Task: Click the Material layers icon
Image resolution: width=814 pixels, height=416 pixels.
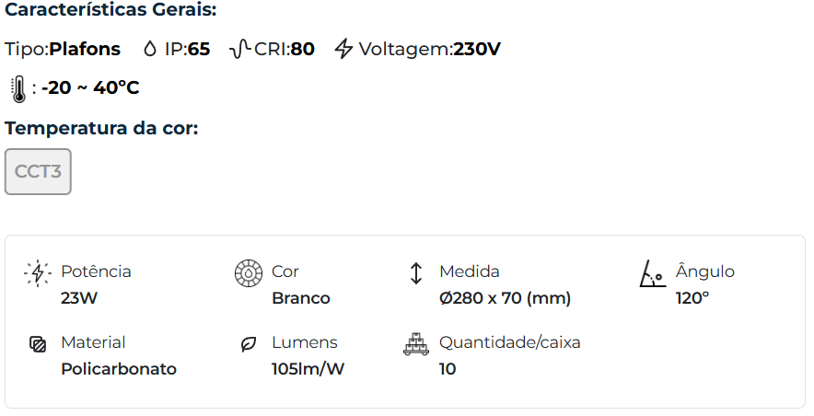Action: coord(38,344)
